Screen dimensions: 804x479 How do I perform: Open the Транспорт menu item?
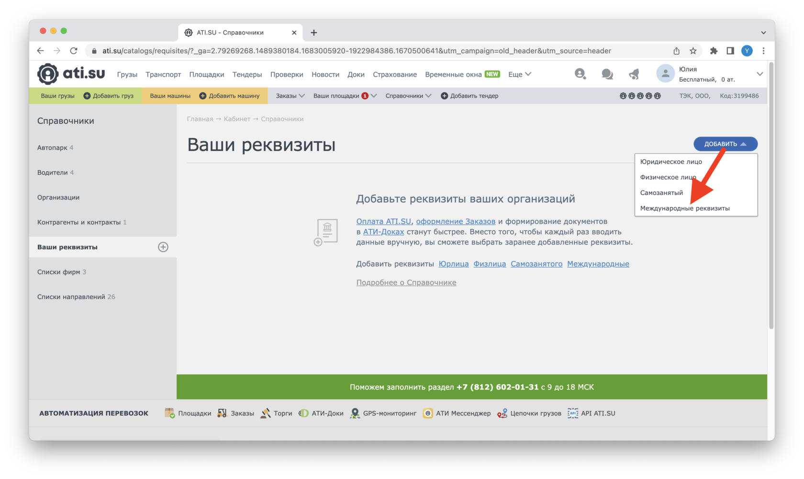coord(163,75)
